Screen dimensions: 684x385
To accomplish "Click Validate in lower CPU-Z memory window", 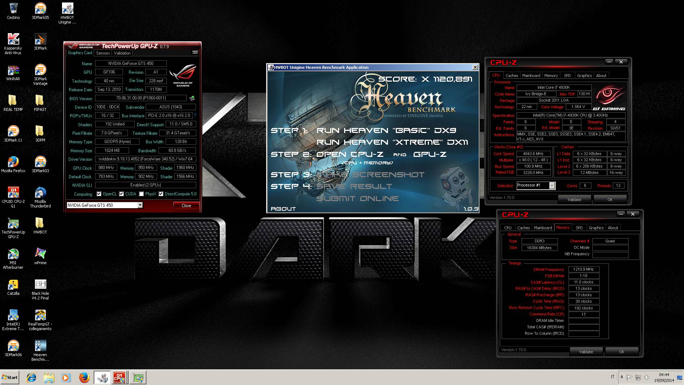I will pos(586,352).
